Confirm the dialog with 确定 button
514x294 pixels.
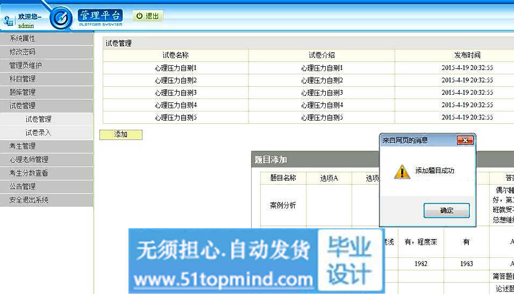point(446,211)
